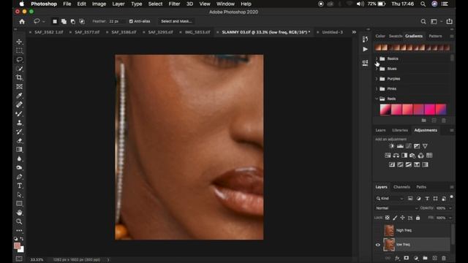The height and width of the screenshot is (263, 468).
Task: Collapse the Reds gradient folder
Action: tap(377, 99)
